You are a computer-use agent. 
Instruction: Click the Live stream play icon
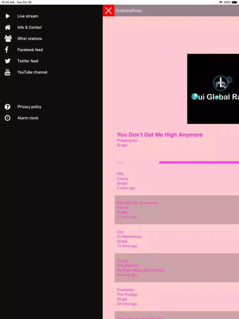(8, 16)
